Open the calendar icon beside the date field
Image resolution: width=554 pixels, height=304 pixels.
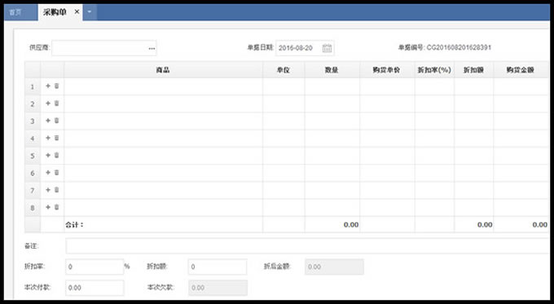(x=327, y=48)
